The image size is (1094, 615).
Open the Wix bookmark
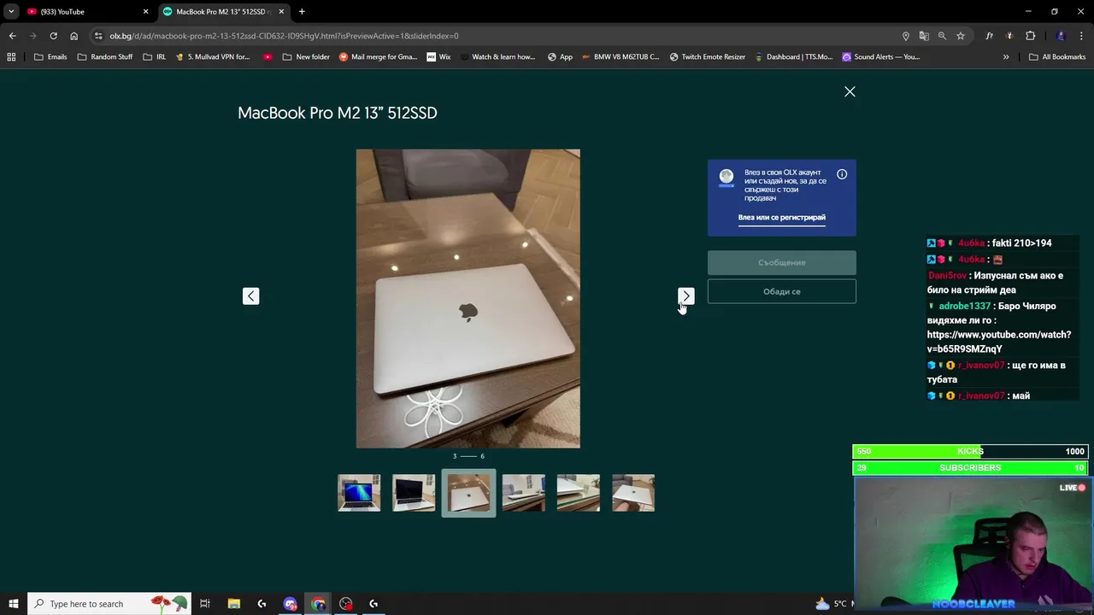coord(438,57)
